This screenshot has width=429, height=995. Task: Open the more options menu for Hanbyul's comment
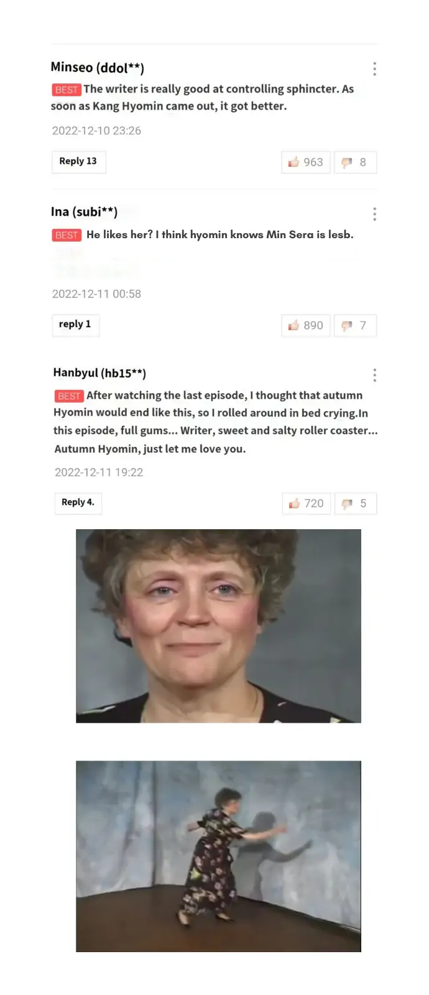374,375
